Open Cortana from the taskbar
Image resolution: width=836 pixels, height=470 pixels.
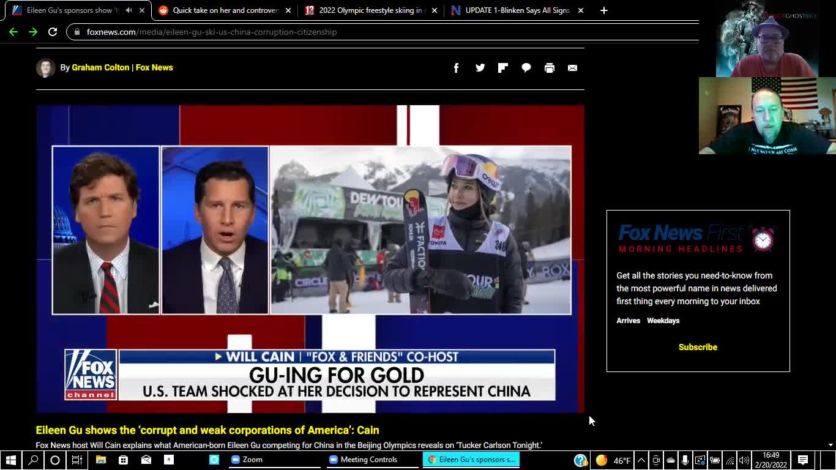coord(55,460)
